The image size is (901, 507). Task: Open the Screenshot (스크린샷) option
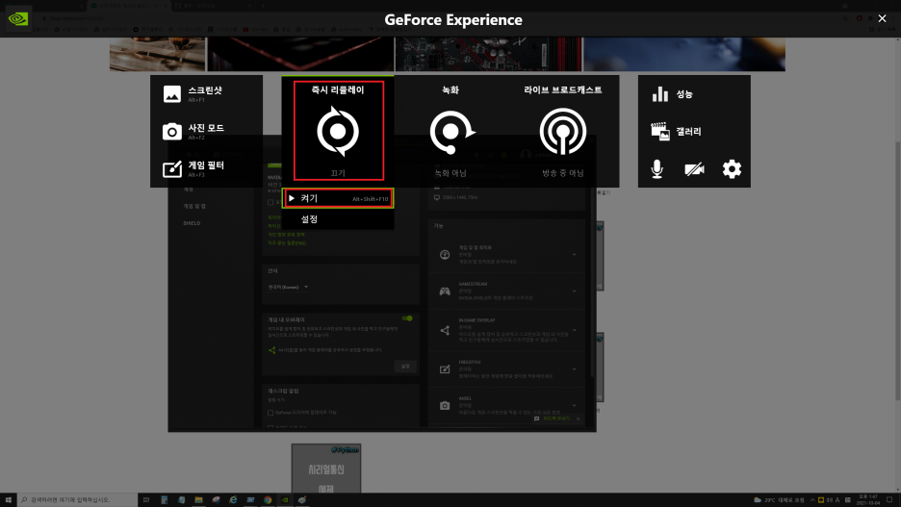coord(193,93)
